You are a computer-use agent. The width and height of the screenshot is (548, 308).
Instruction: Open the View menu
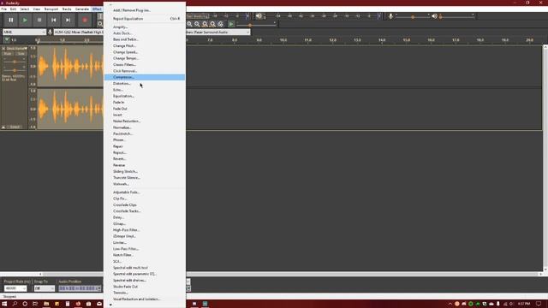point(37,9)
